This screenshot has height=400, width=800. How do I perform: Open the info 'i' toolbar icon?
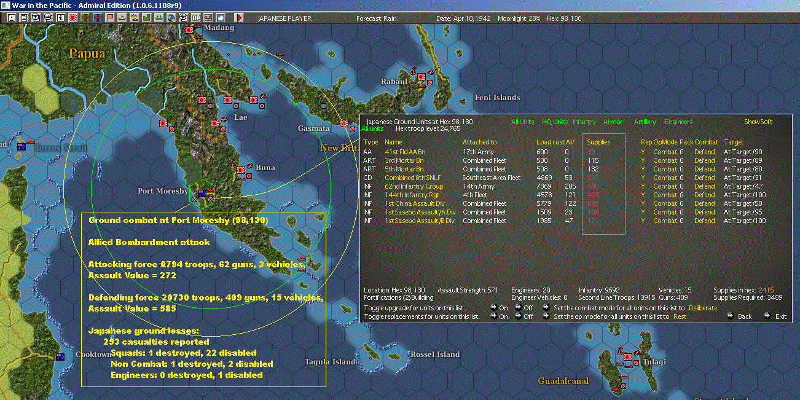[x=61, y=18]
